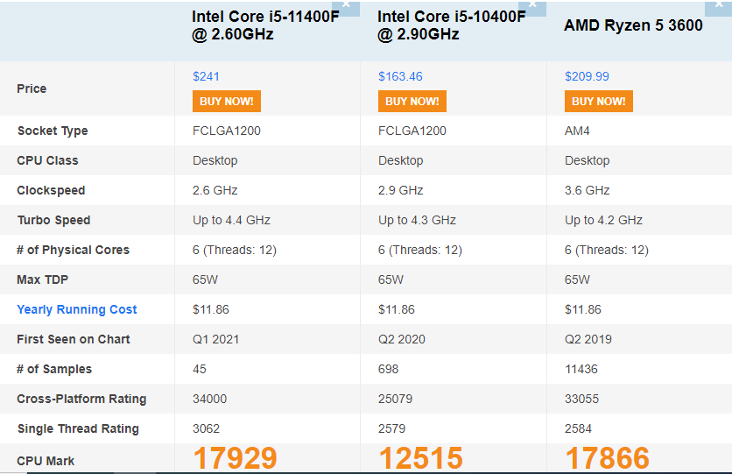Select the Intel Core i5-11400F header title
Viewport: 732px width, 474px height.
click(x=265, y=25)
